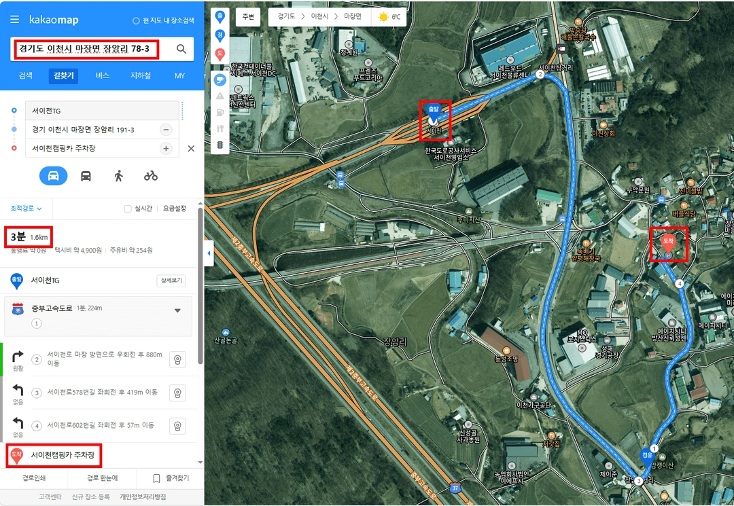Select the 현 지도 내 장소검색 radio option
Screen dimensions: 734x506
click(x=136, y=20)
